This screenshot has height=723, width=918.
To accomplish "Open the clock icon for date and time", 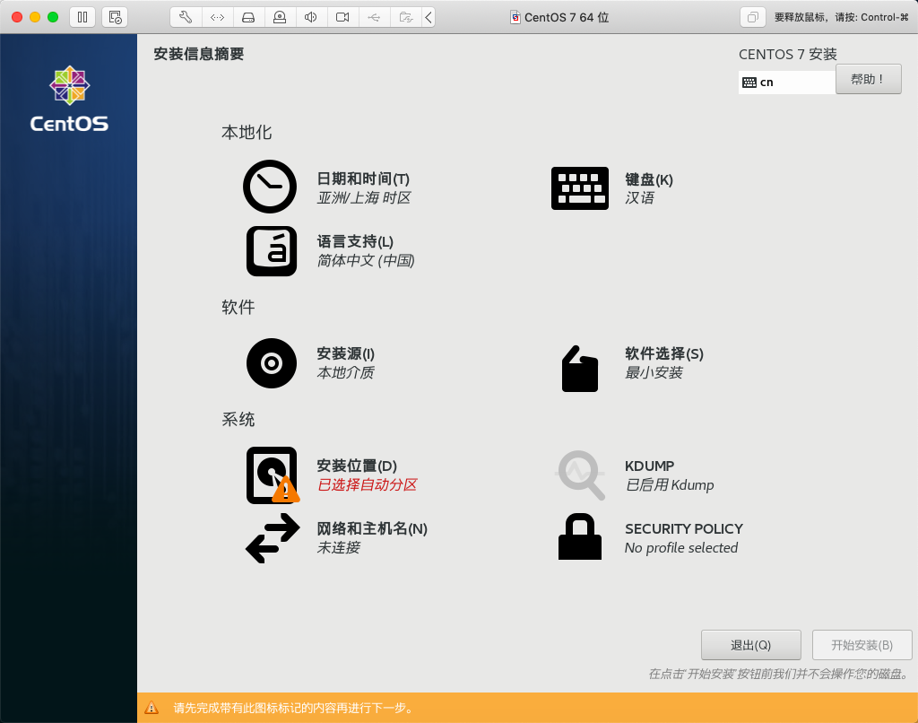I will (x=270, y=187).
